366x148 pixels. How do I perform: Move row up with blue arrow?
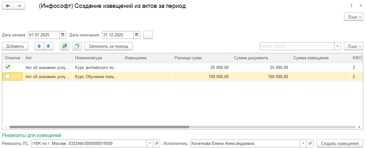(39, 46)
